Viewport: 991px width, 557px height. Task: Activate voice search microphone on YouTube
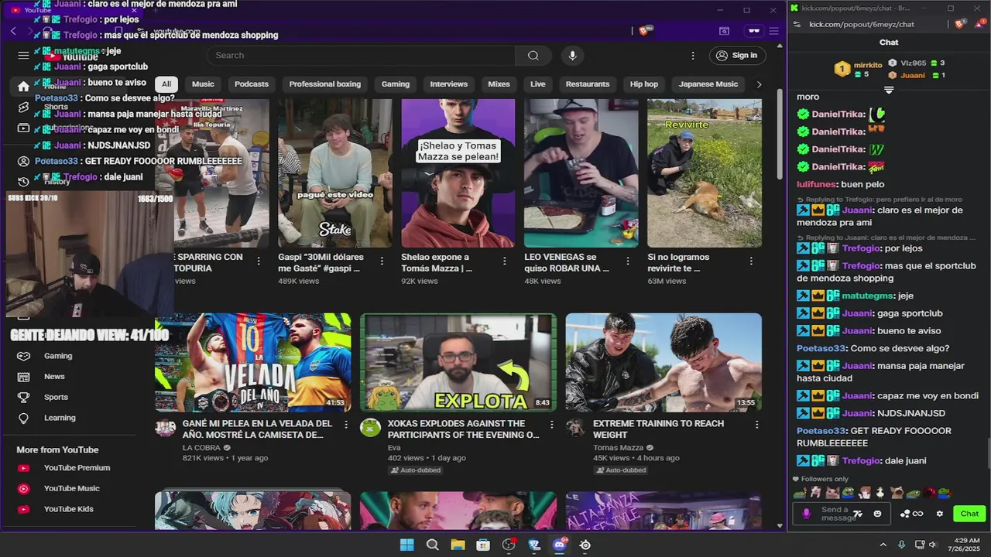572,56
